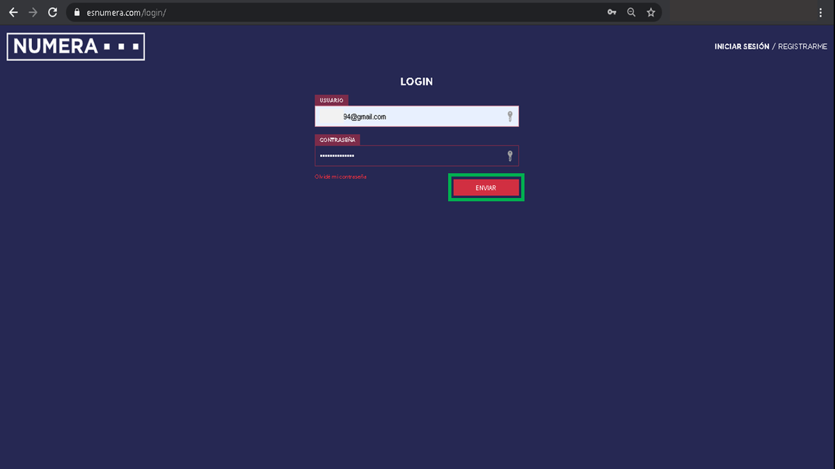Click the LOGIN heading

[417, 82]
